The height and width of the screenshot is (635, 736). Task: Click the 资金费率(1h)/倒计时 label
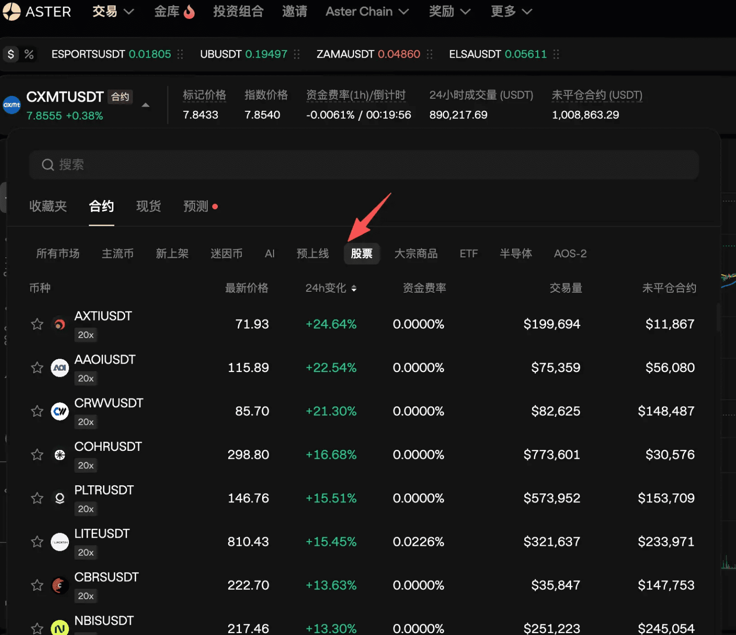[x=356, y=95]
